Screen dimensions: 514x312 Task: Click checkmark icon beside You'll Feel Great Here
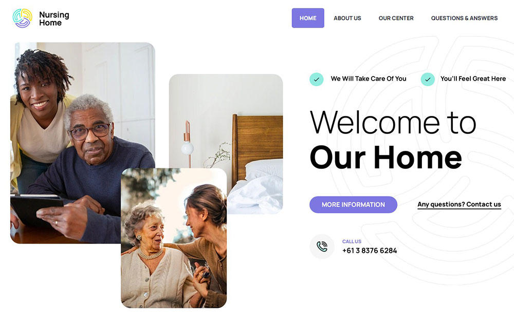coord(428,79)
